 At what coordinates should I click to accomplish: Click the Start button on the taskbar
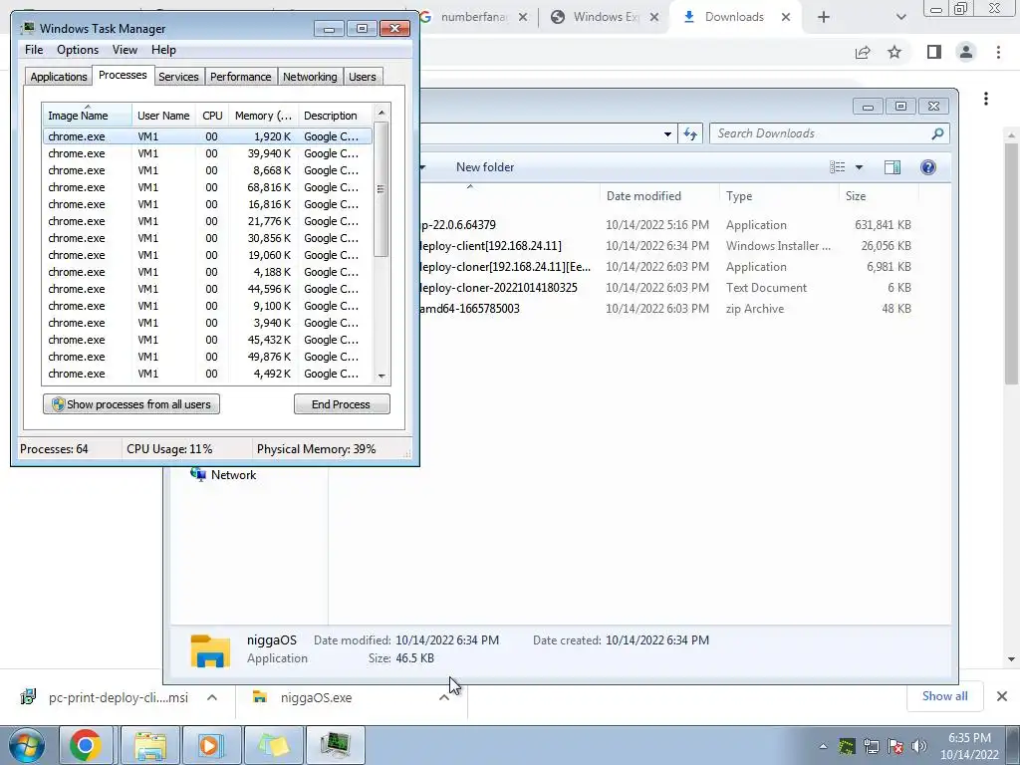click(x=25, y=745)
